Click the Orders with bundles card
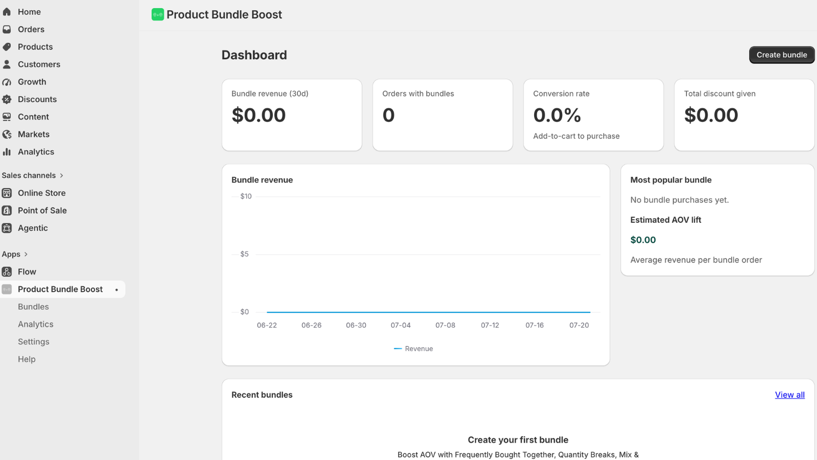This screenshot has width=817, height=460. point(443,115)
